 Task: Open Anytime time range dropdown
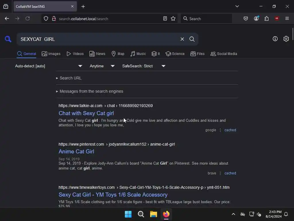click(102, 66)
